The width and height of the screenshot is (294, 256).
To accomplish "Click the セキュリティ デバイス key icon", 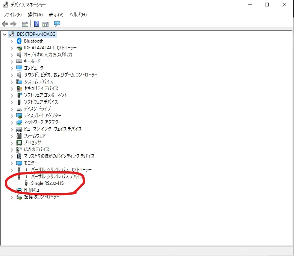I will 19,88.
